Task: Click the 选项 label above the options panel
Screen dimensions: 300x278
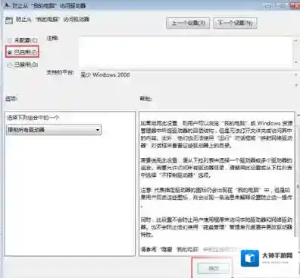Action: click(11, 99)
